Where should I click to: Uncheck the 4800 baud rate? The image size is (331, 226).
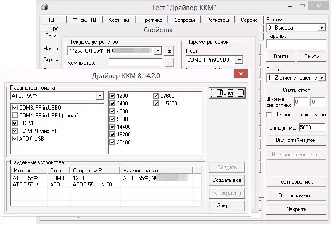(112, 111)
